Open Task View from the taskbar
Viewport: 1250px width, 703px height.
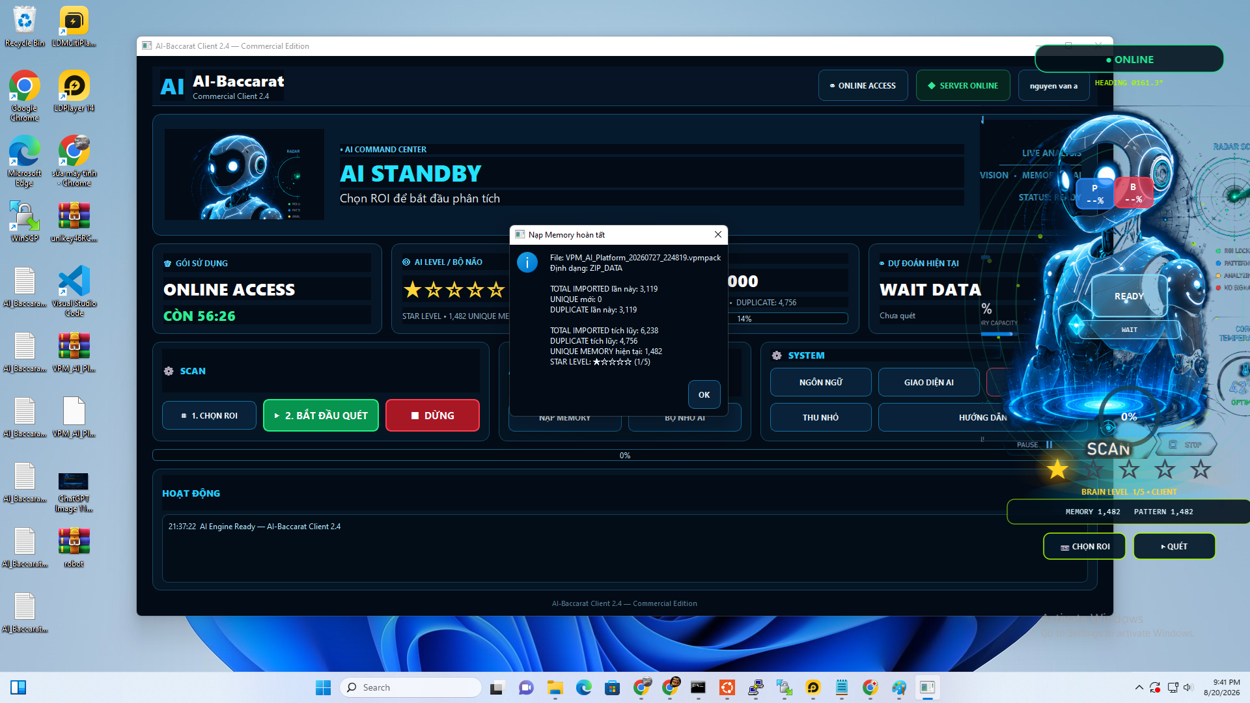pos(498,687)
